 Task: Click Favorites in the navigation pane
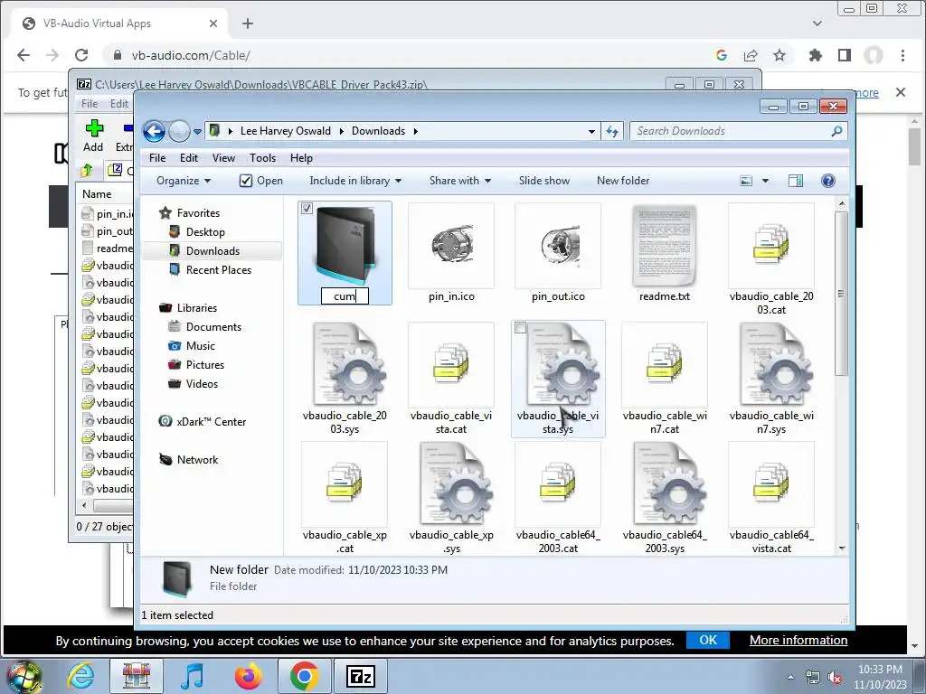[x=198, y=213]
